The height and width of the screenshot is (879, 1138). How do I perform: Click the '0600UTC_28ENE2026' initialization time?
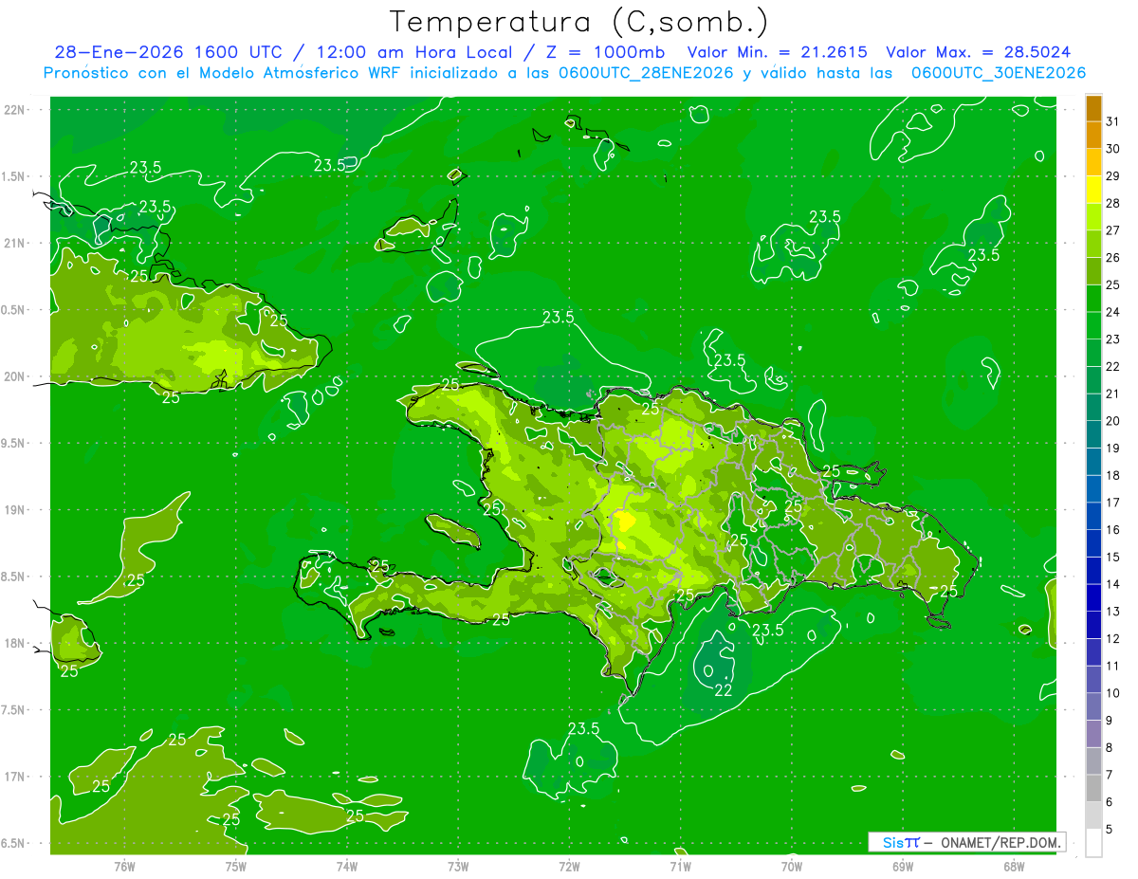(643, 73)
